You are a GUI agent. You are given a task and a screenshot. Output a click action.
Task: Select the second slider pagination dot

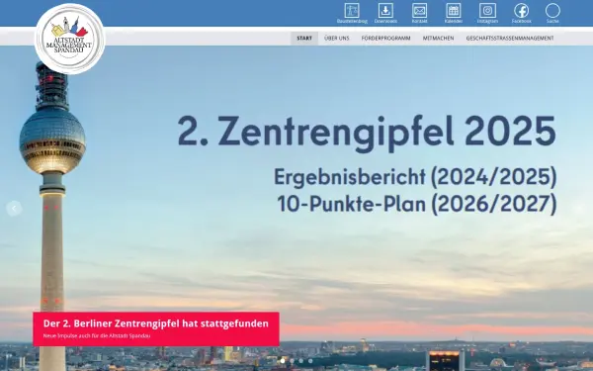(x=292, y=361)
